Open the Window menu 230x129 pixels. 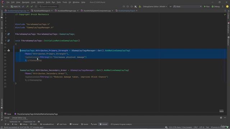pos(76,3)
